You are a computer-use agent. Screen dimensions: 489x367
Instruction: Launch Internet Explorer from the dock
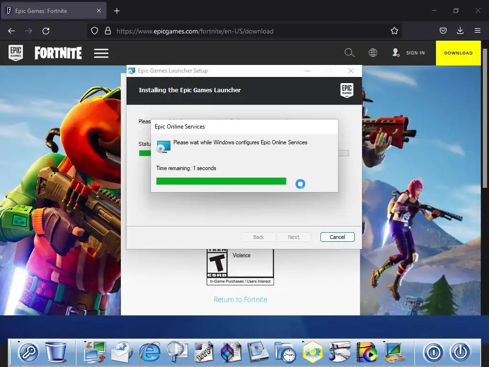pyautogui.click(x=149, y=352)
